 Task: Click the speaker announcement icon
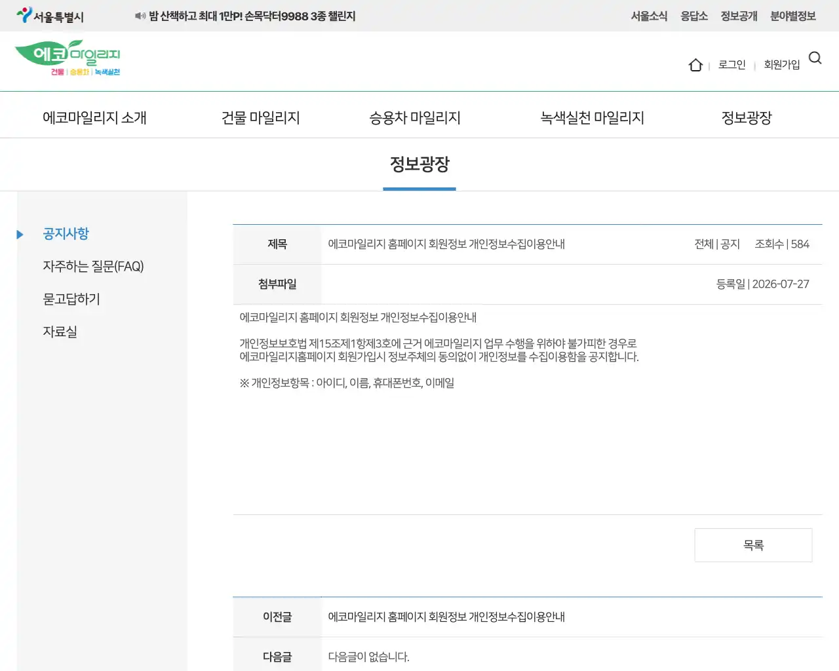140,16
